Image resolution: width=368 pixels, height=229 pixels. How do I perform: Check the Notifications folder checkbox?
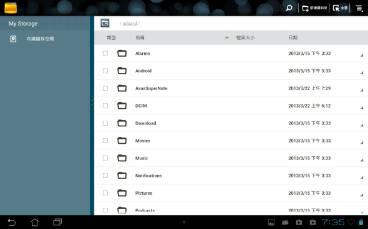click(105, 175)
